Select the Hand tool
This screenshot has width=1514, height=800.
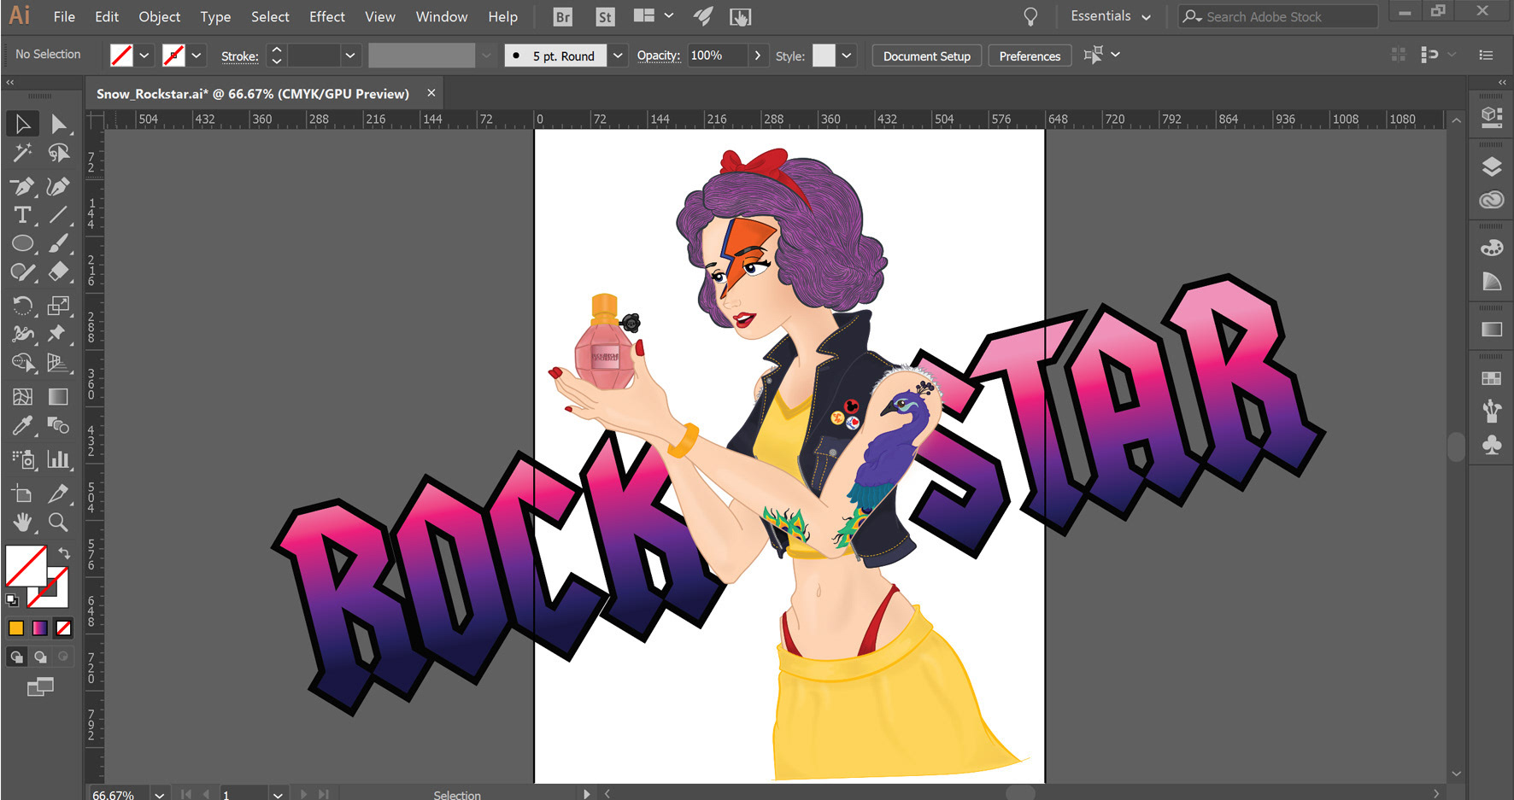22,522
